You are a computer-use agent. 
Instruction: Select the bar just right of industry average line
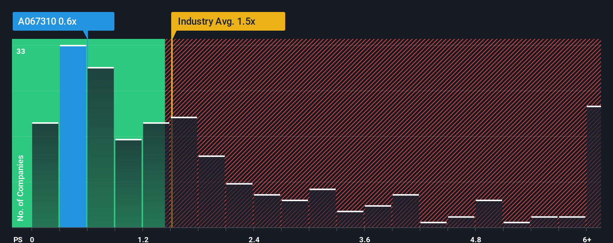184,172
